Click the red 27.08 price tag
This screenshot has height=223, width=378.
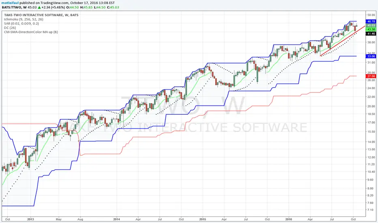click(x=371, y=76)
